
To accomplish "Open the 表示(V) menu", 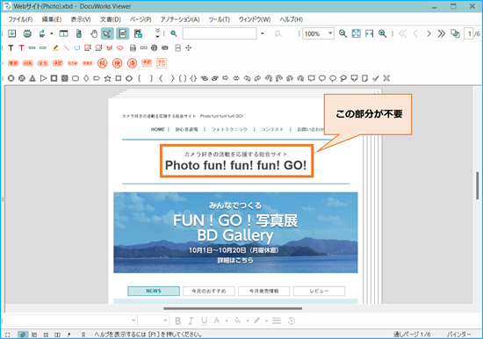I will [81, 19].
